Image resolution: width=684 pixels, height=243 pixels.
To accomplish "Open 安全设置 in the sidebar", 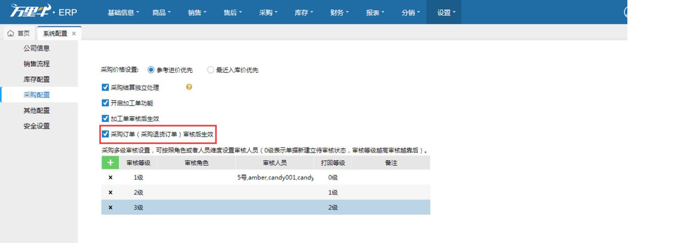I will (x=36, y=126).
